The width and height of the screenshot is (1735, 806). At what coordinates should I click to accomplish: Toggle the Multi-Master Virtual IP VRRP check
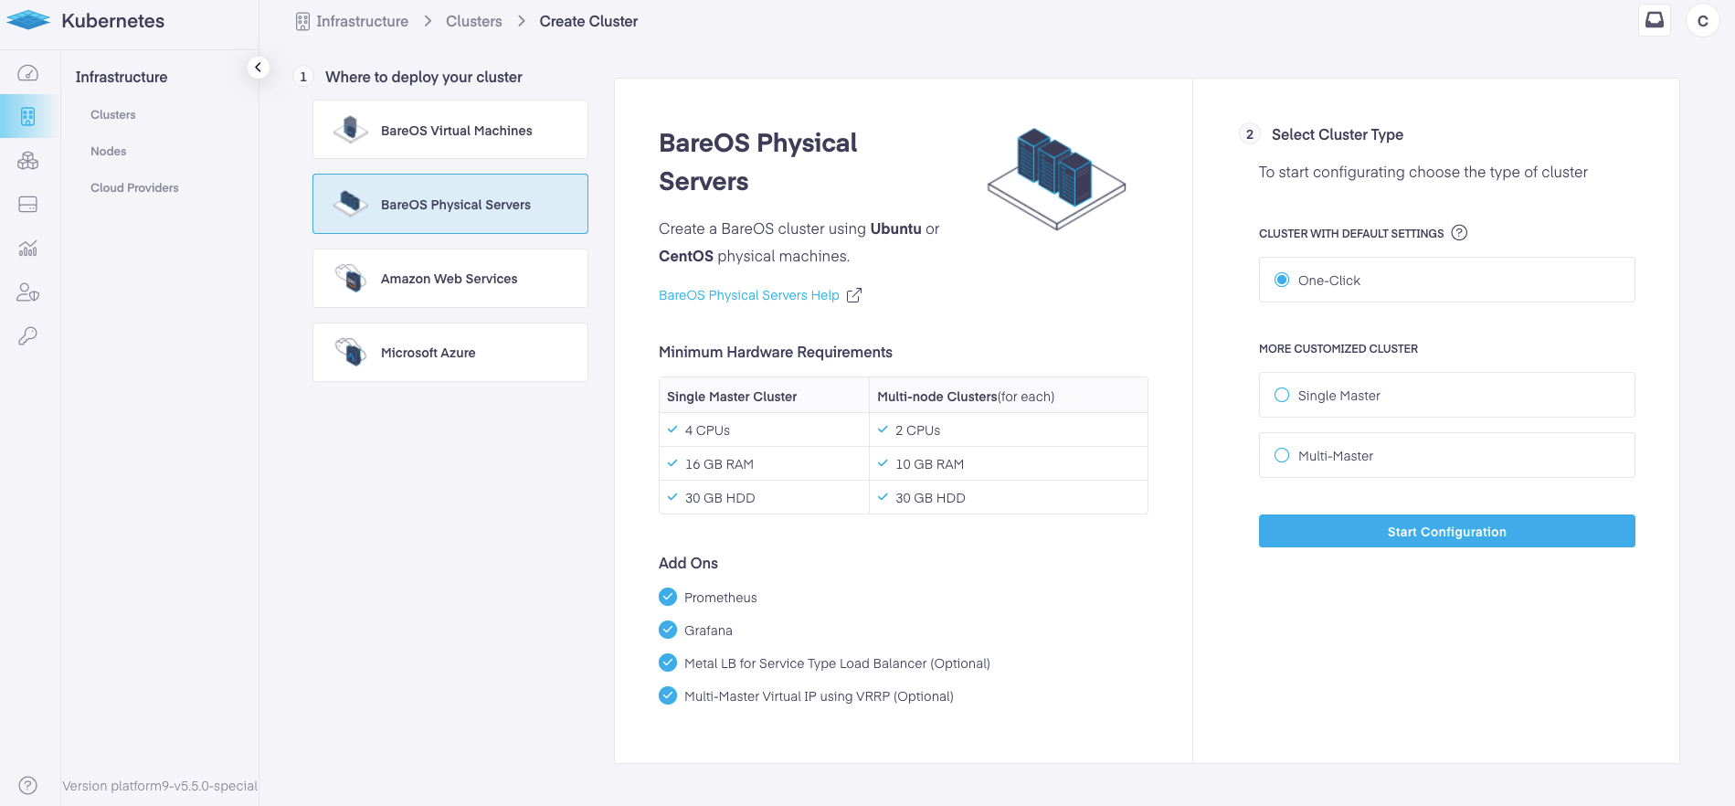668,695
